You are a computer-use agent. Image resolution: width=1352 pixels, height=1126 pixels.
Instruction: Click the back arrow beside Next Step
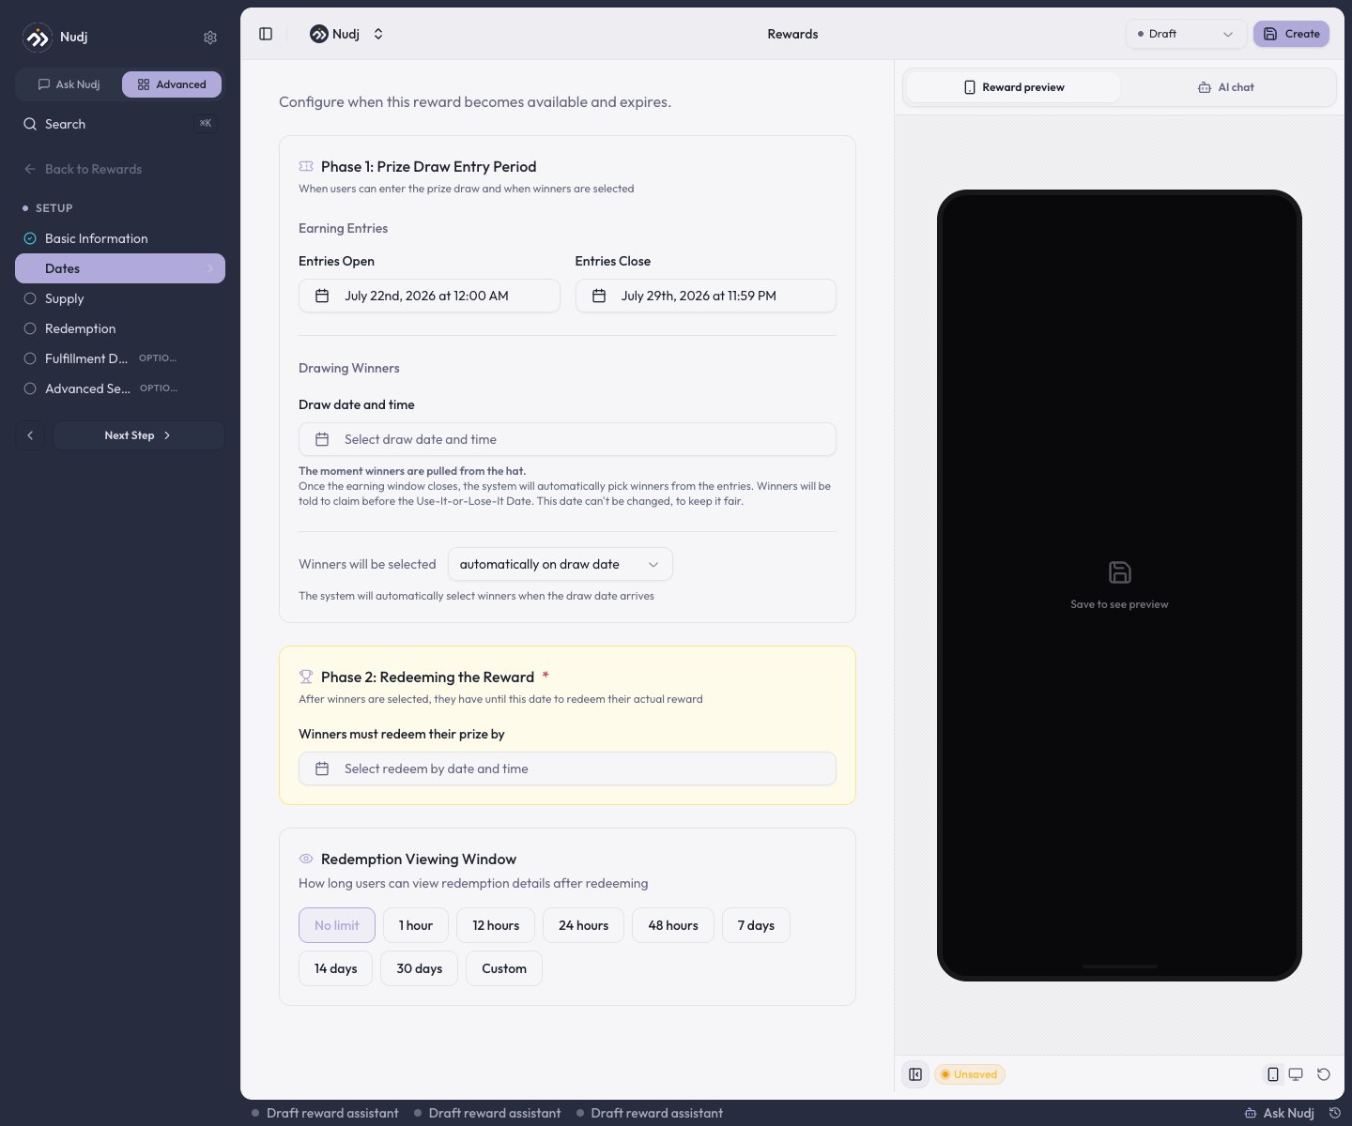30,435
